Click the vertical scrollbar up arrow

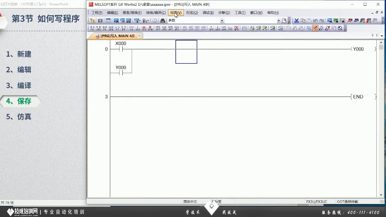[x=381, y=42]
